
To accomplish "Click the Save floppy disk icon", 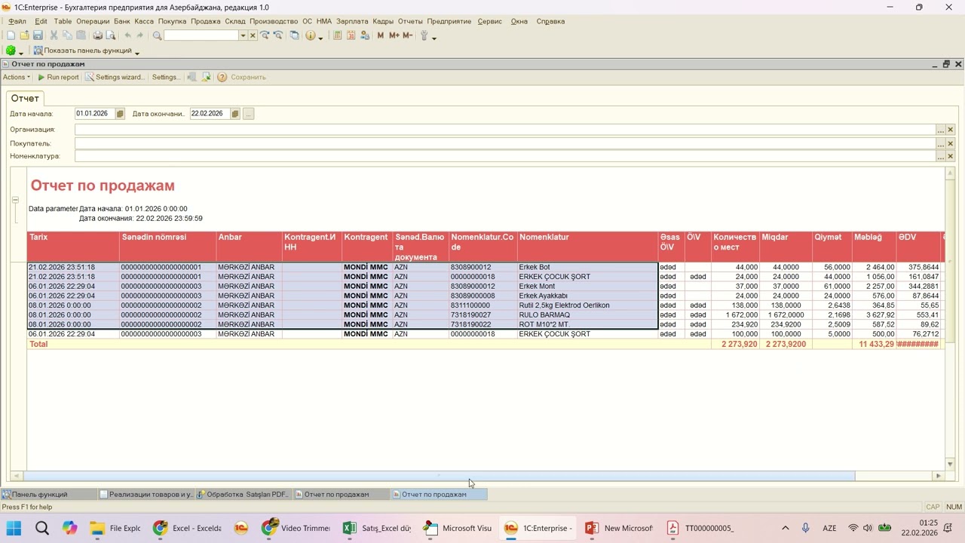I will tap(38, 35).
